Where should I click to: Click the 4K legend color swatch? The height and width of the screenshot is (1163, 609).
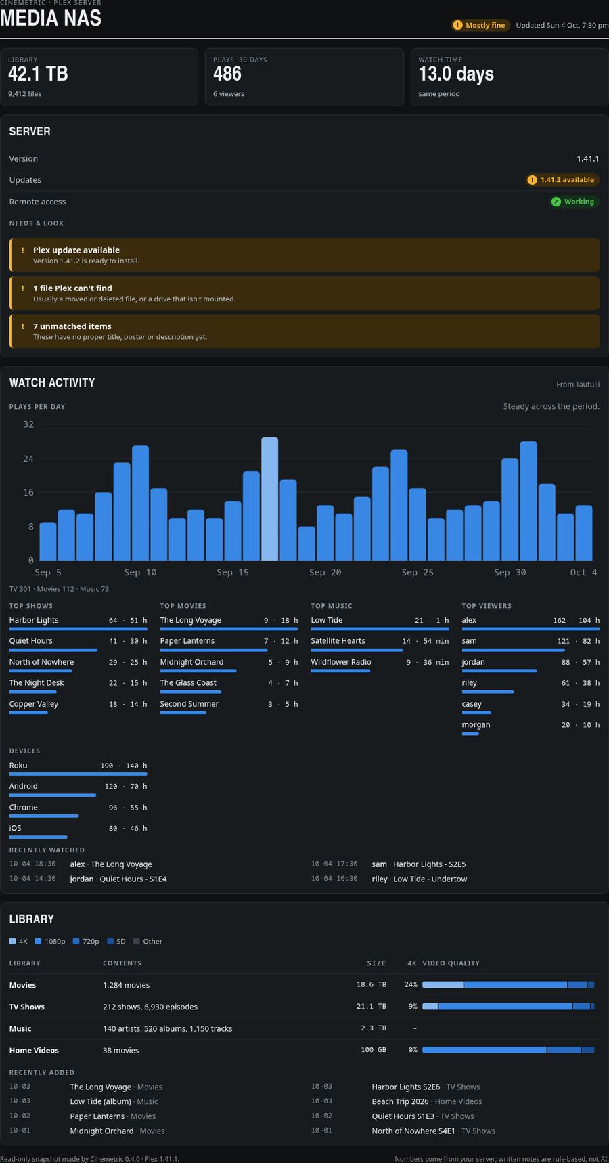12,941
